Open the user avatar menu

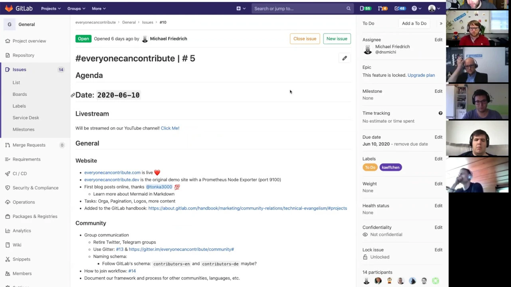coord(434,8)
